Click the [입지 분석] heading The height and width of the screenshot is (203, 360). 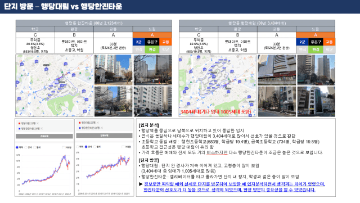click(x=148, y=125)
